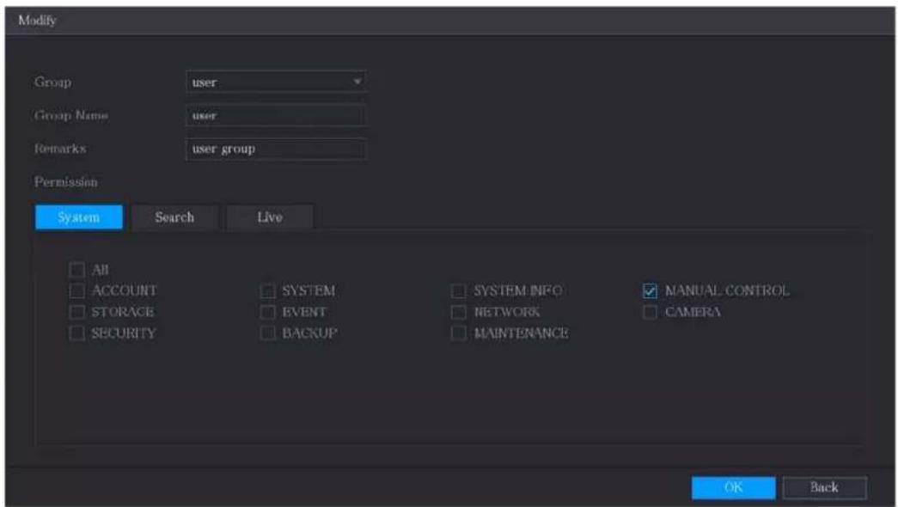Confirm changes with the OK button
Screen dimensions: 898x507
tap(734, 487)
